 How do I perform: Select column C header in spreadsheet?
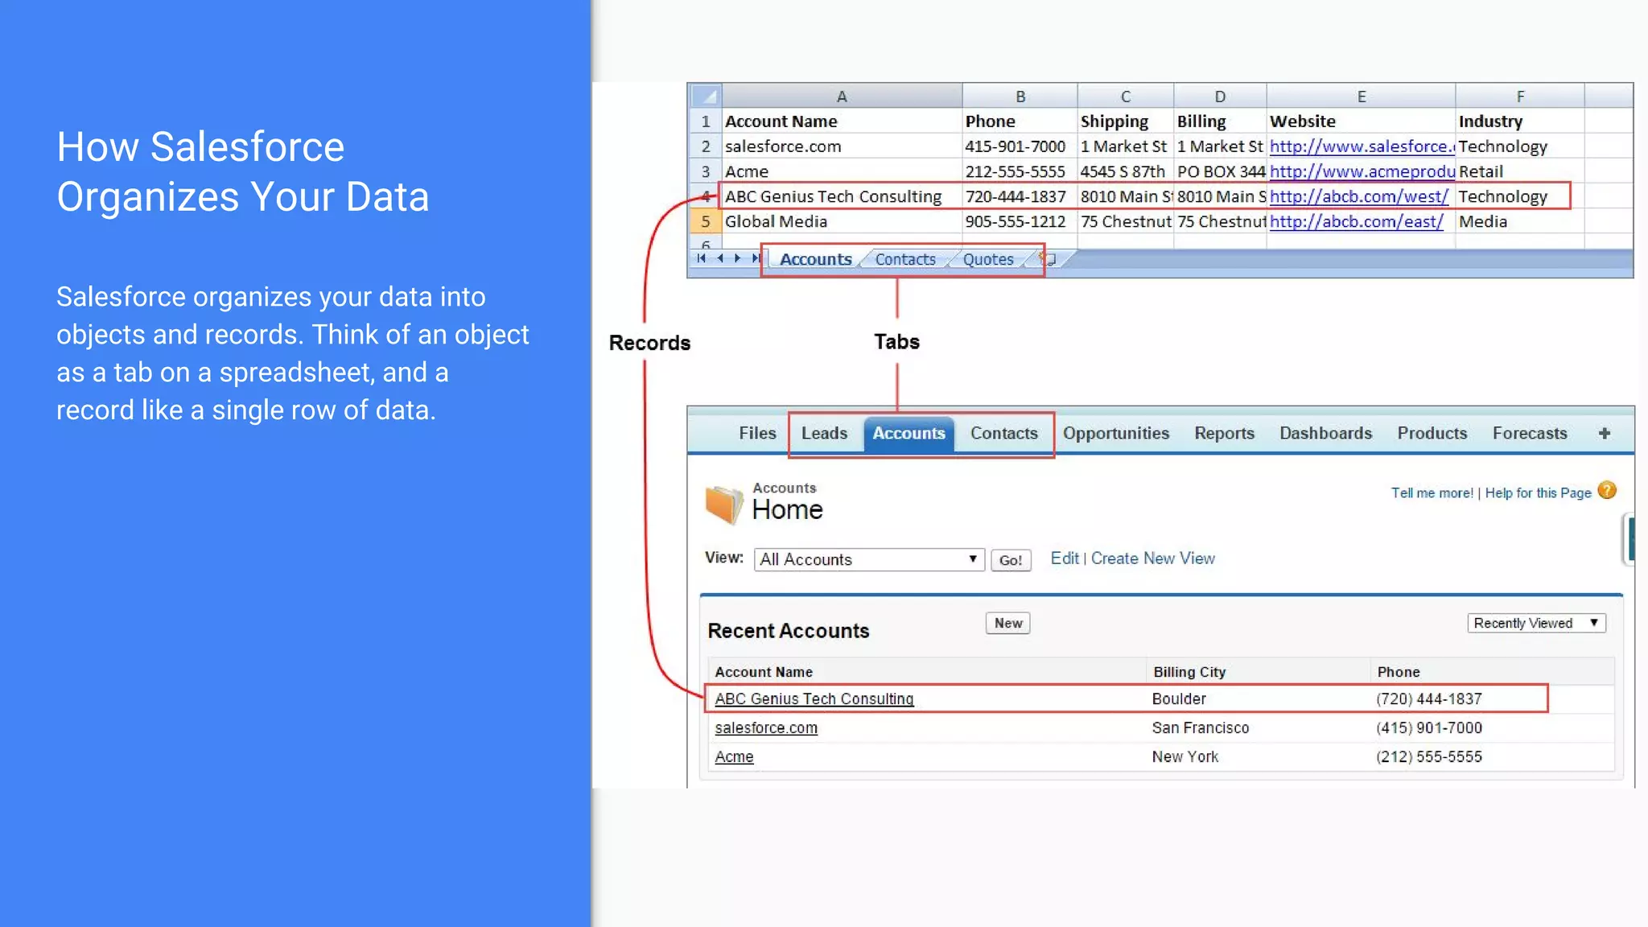(x=1125, y=97)
